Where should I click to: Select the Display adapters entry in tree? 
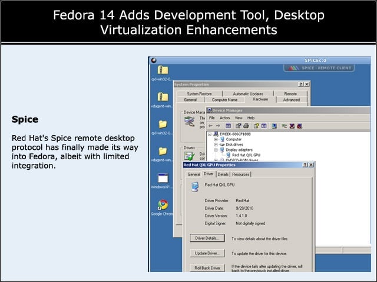239,150
